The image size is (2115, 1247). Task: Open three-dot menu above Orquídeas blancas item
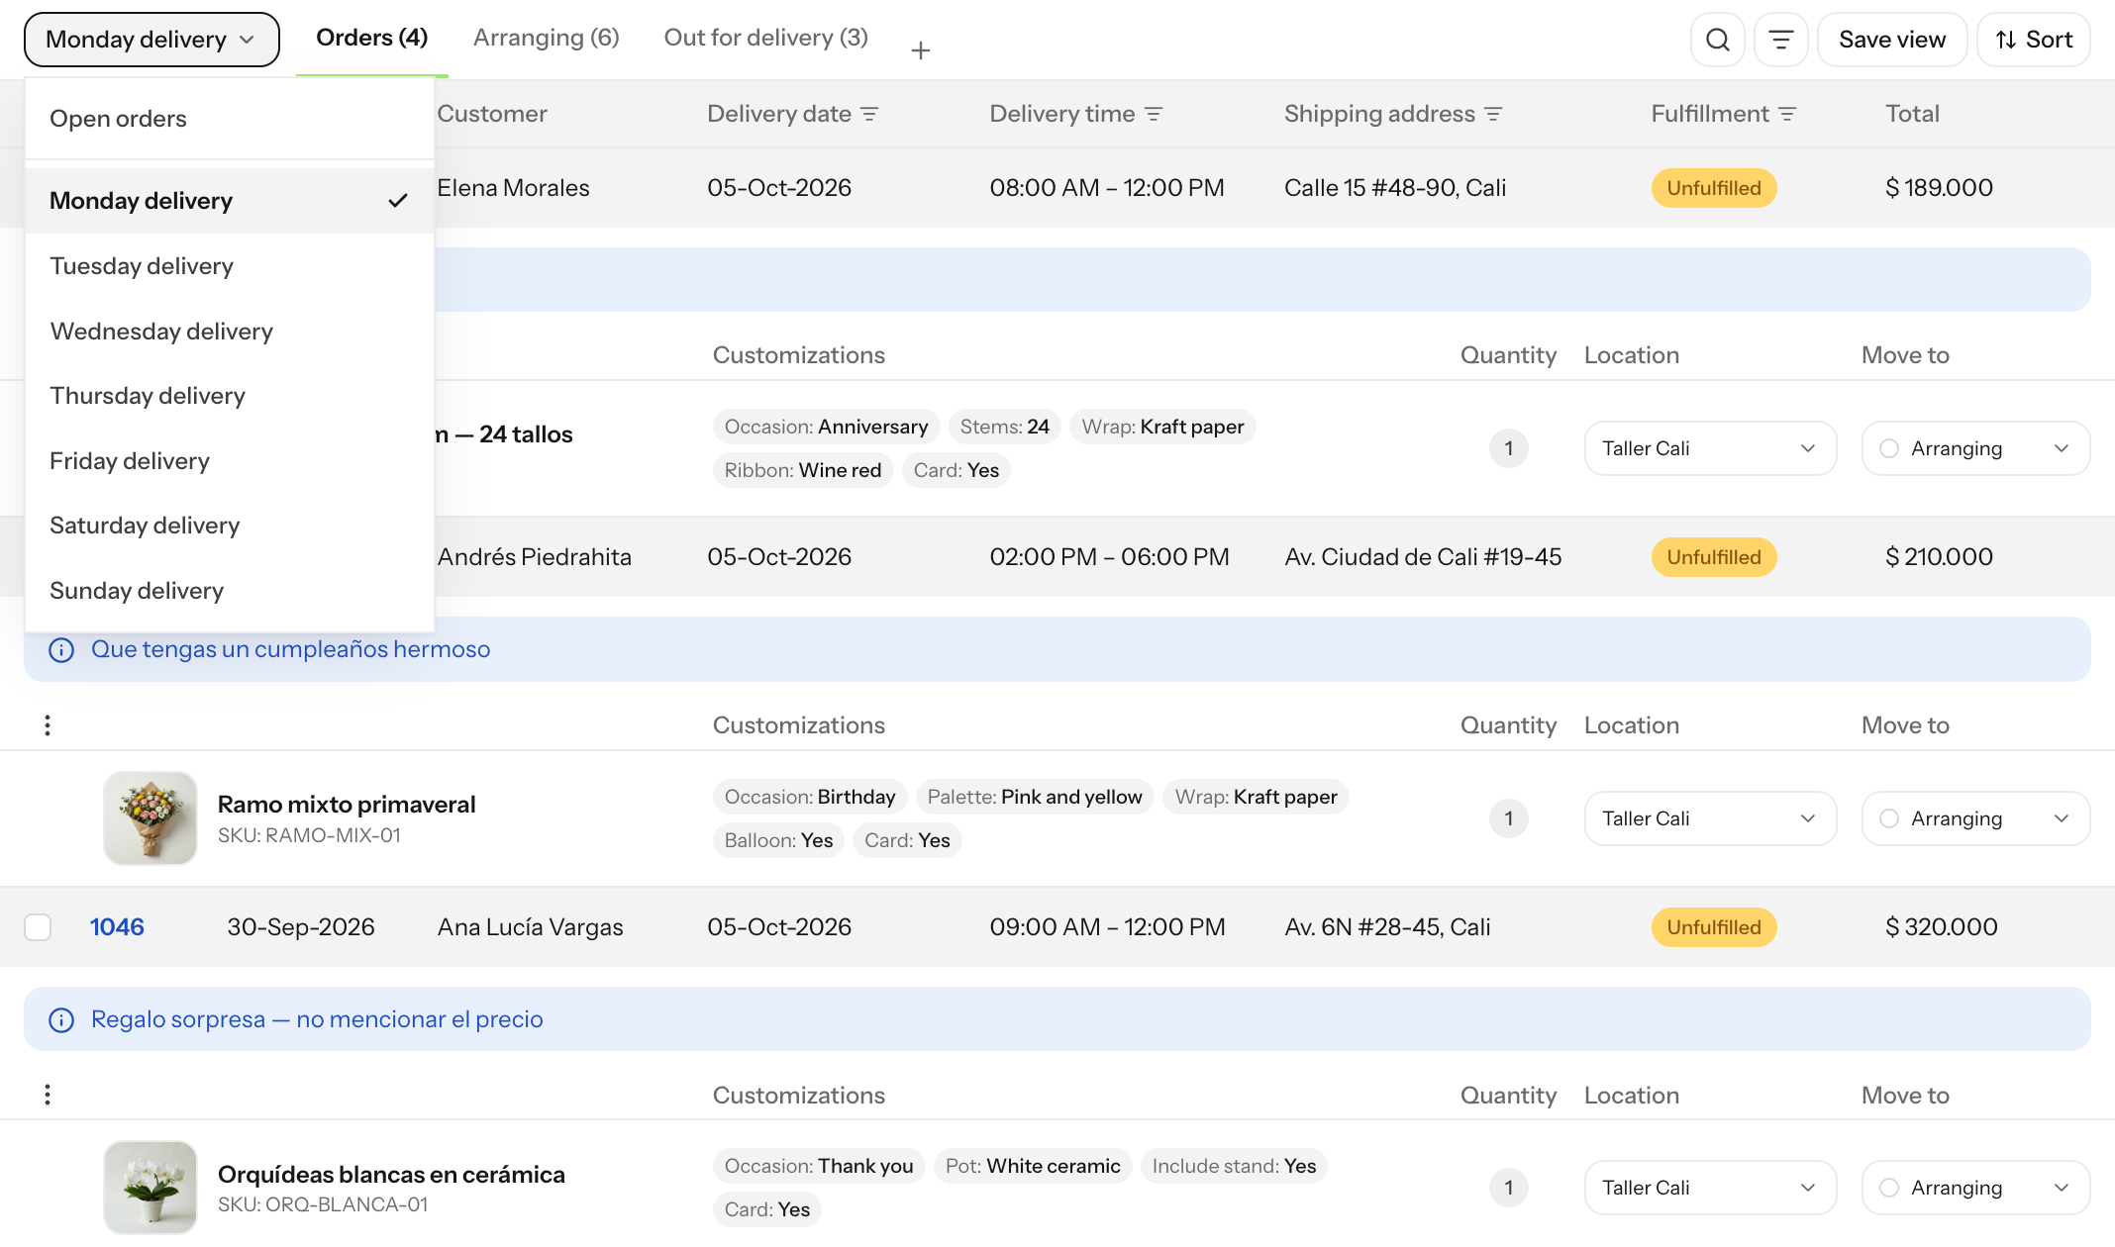coord(48,1095)
